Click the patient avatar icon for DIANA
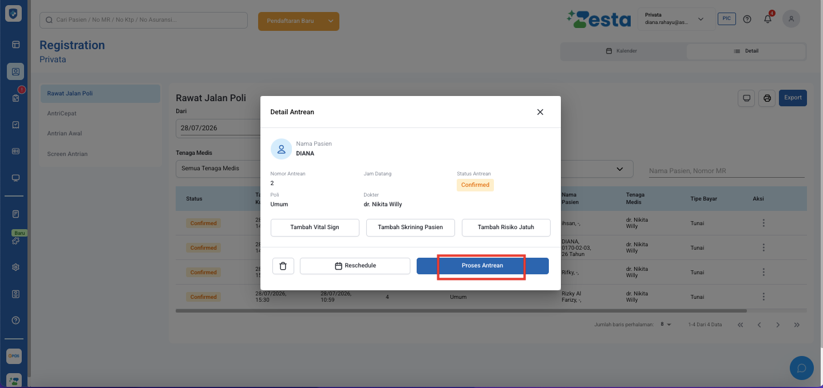Image resolution: width=823 pixels, height=388 pixels. 281,149
